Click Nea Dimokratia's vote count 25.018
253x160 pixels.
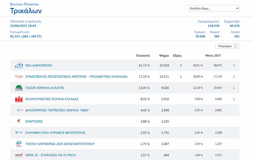click(164, 65)
